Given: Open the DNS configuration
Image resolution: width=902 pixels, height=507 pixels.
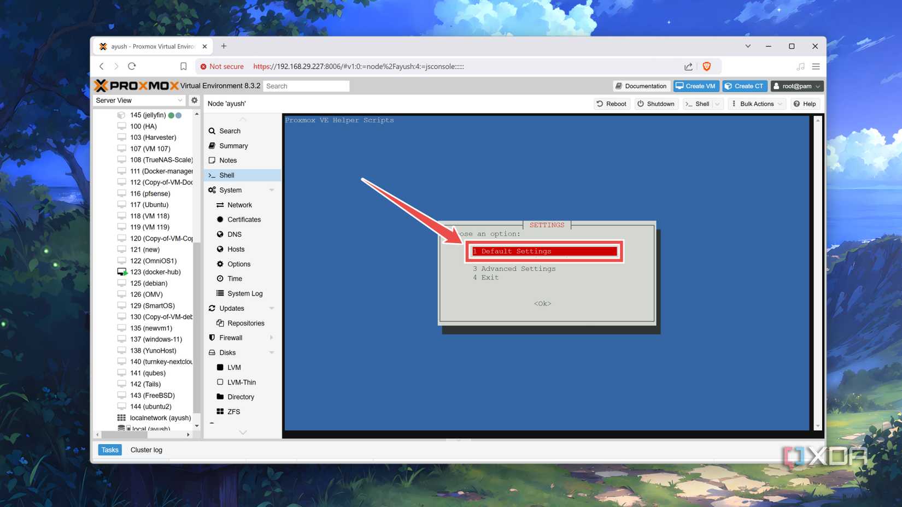Looking at the screenshot, I should pos(235,234).
